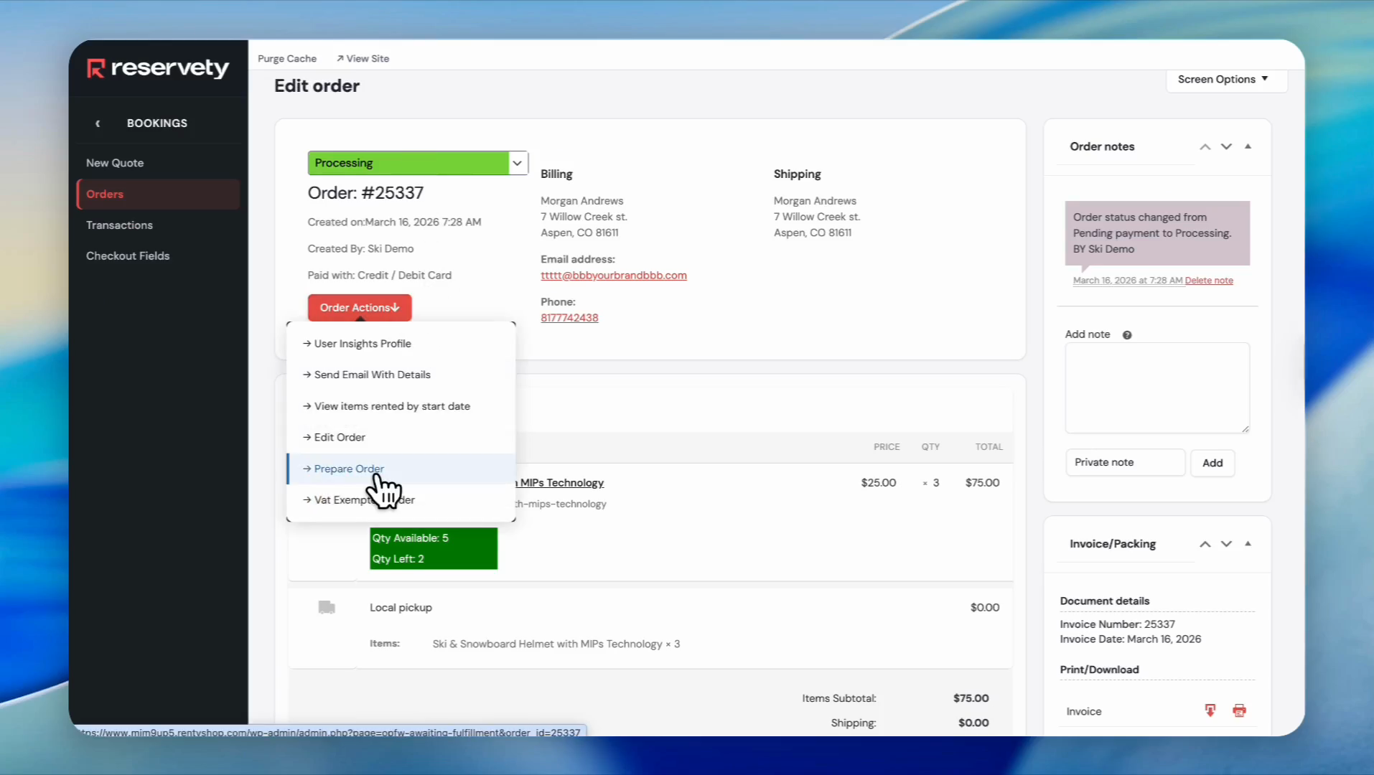This screenshot has width=1374, height=775.
Task: Select Prepare Order from Order Actions menu
Action: pos(349,469)
